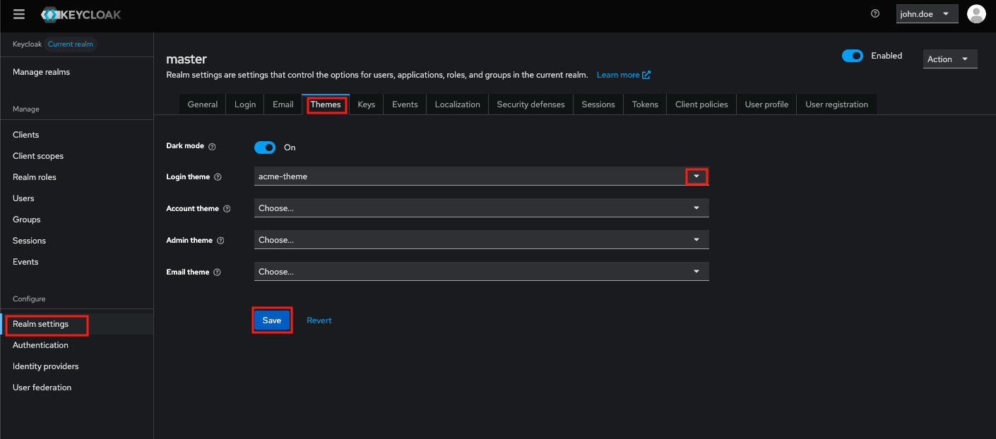Click the help icon beside Email theme
Viewport: 996px width, 439px height.
218,272
